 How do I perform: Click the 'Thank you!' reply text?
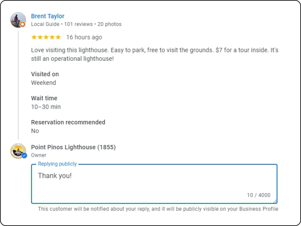(x=55, y=176)
